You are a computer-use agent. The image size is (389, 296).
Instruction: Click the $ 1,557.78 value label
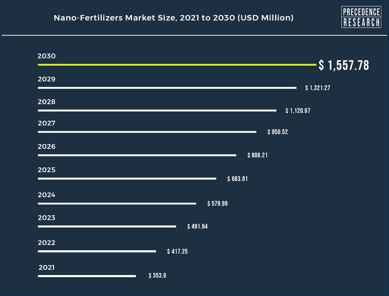(344, 65)
